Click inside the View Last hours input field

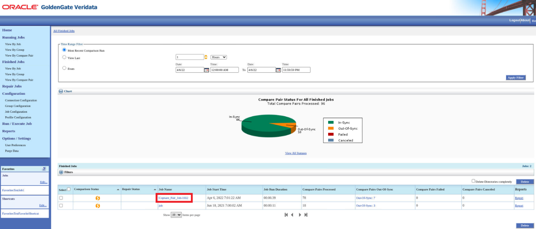(x=191, y=57)
